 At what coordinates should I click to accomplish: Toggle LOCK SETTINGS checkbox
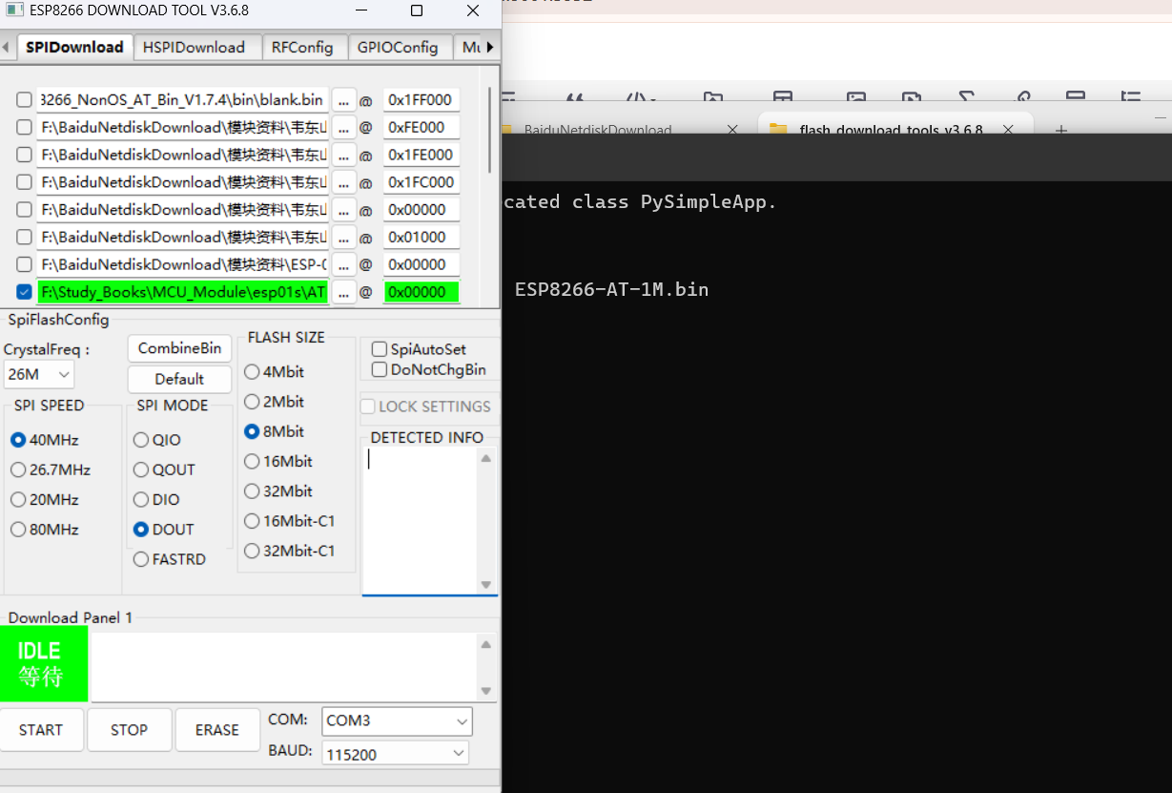[x=368, y=407]
